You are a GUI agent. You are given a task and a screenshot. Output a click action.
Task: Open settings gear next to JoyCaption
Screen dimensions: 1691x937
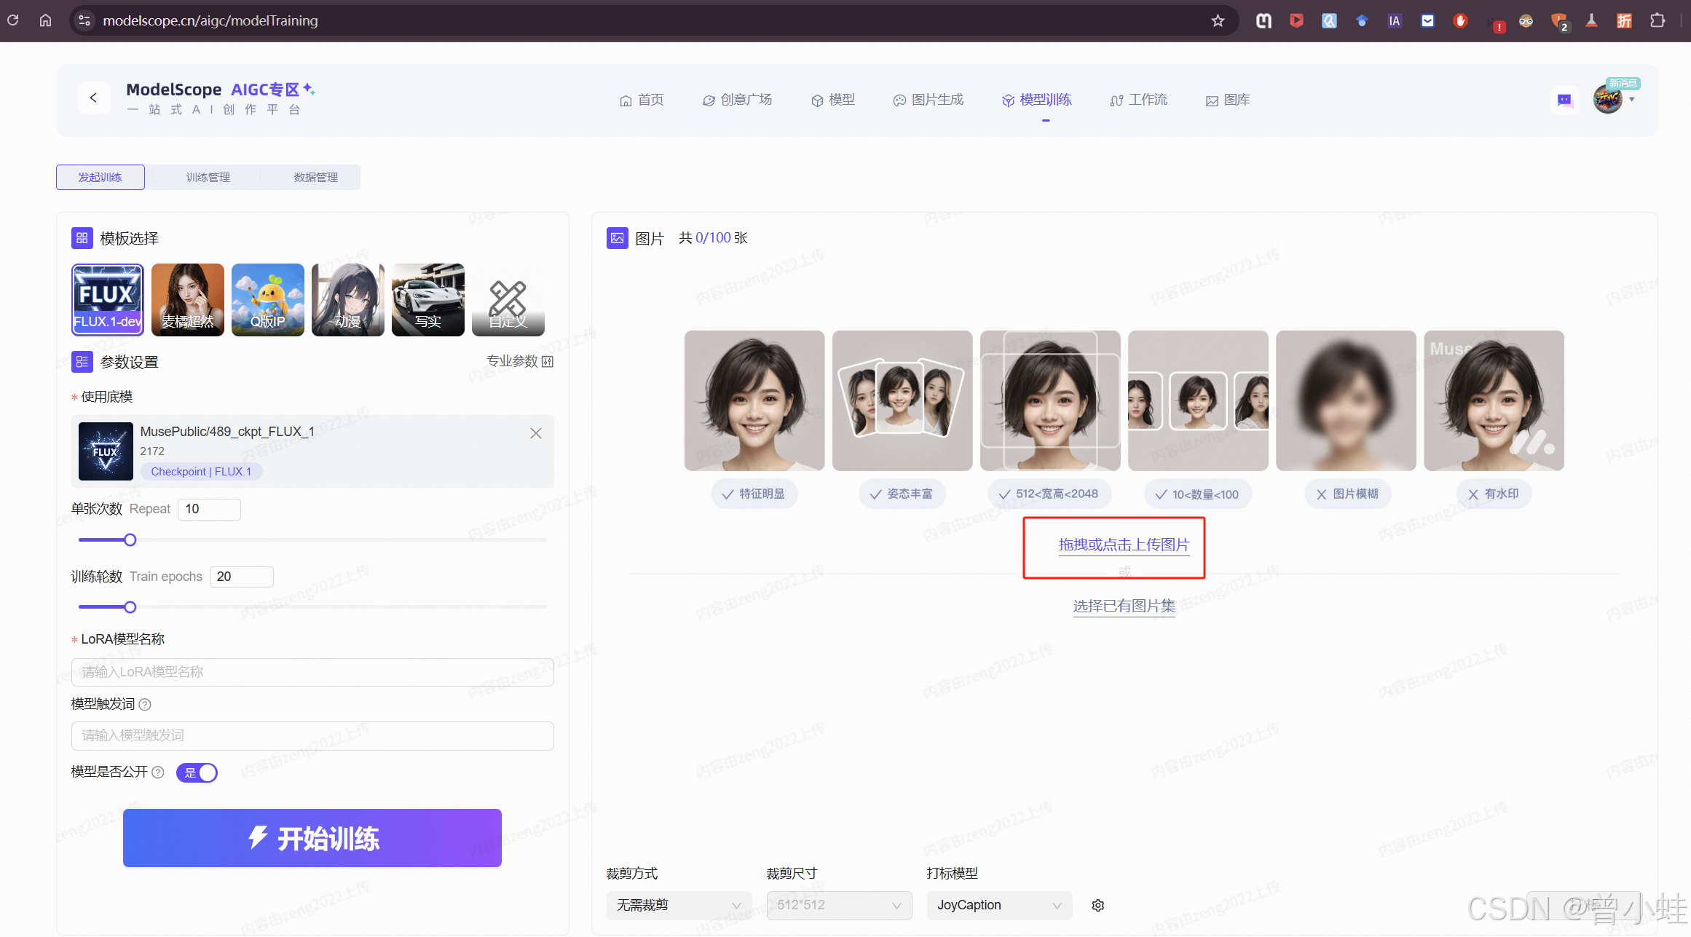point(1097,905)
